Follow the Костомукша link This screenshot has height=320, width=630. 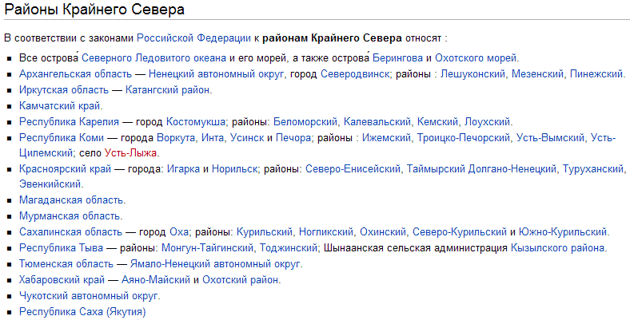(196, 122)
